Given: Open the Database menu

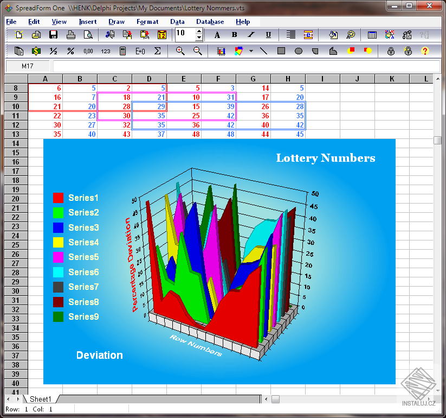Looking at the screenshot, I should point(210,22).
